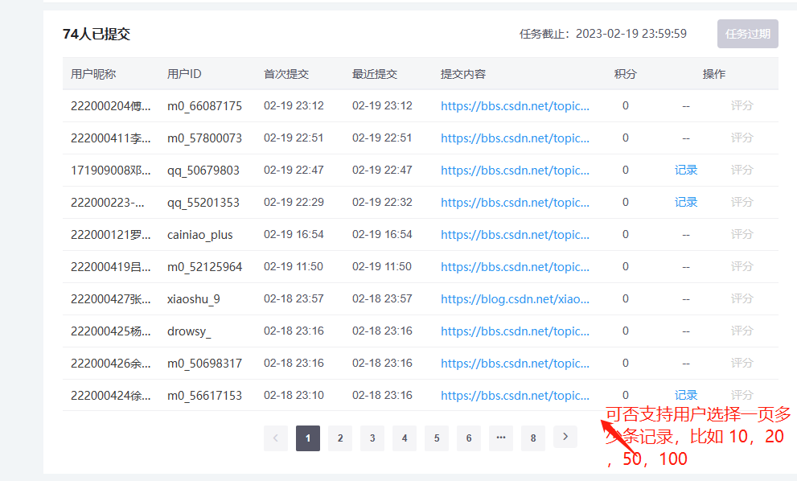Click the ellipsis more-pages button
797x481 pixels.
point(501,438)
